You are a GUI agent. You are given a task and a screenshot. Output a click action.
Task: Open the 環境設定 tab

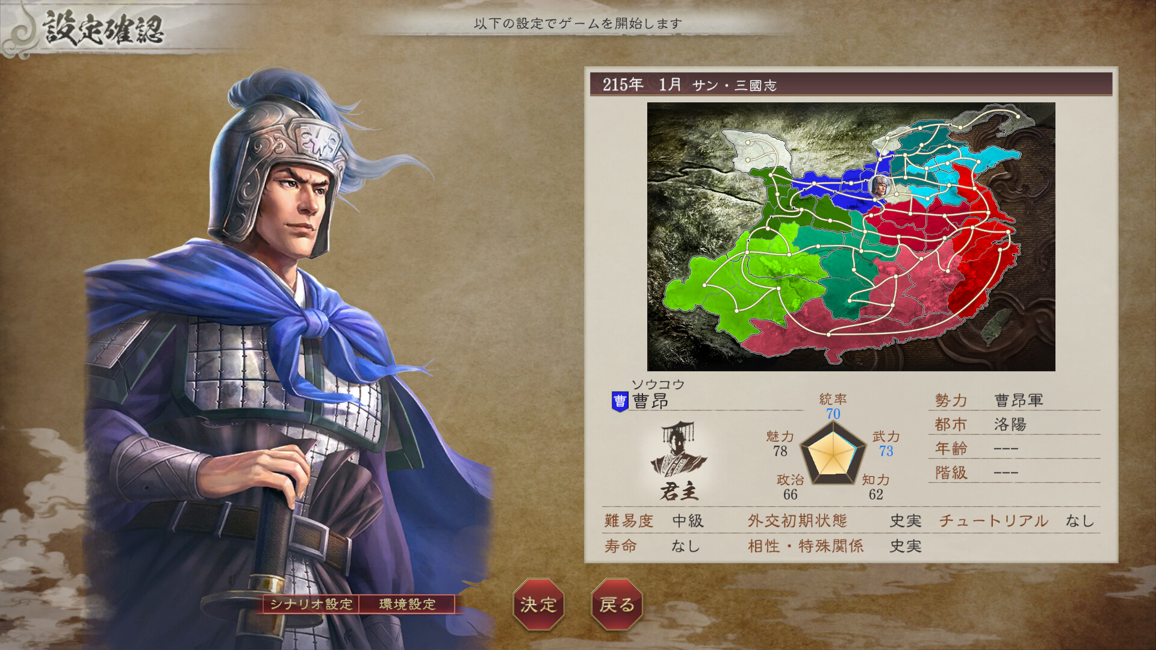tap(408, 604)
